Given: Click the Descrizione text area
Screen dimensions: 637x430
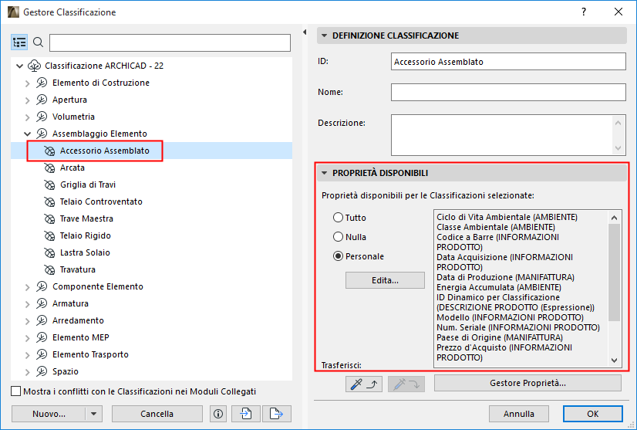Looking at the screenshot, I should [x=502, y=135].
